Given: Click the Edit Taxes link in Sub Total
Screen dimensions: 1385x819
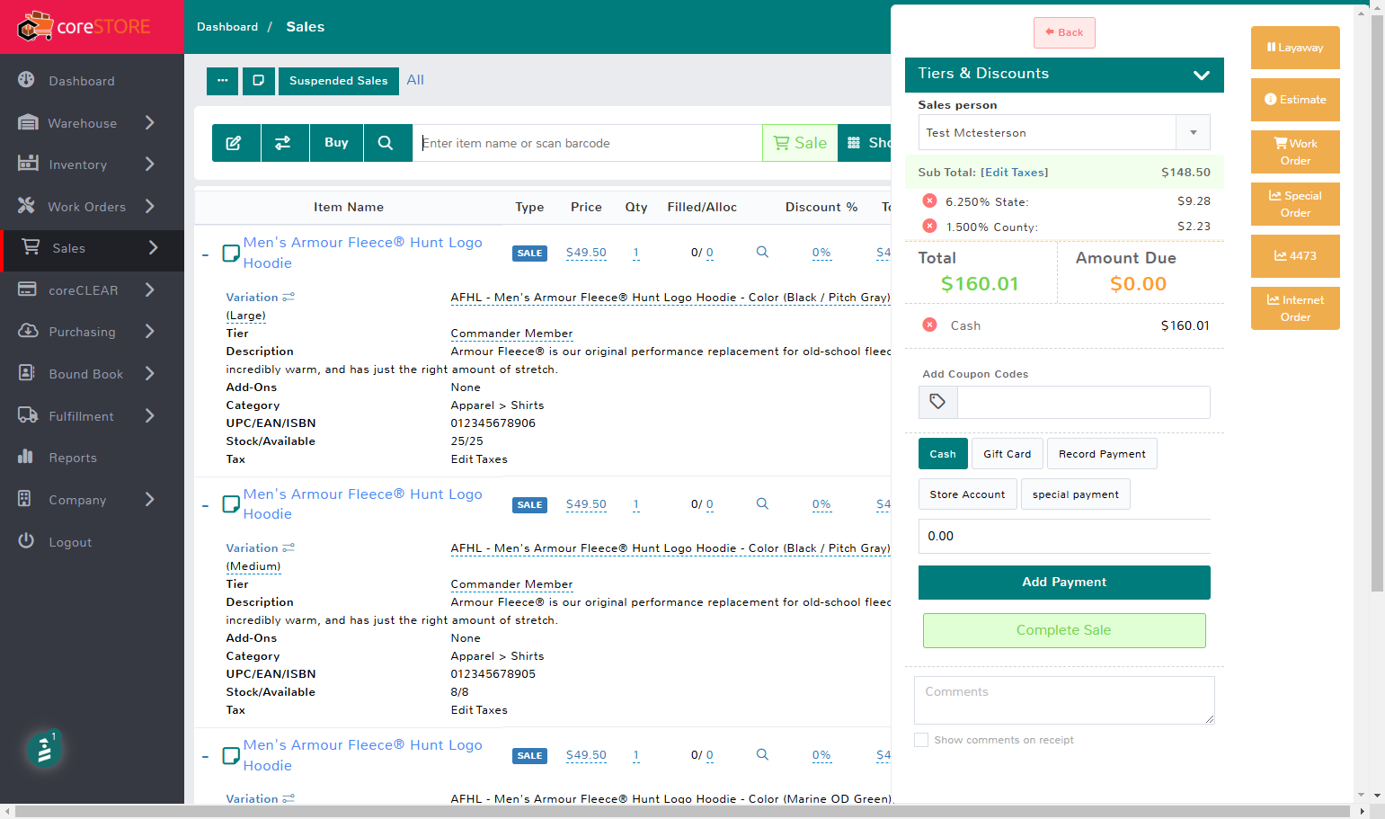Looking at the screenshot, I should tap(1015, 173).
